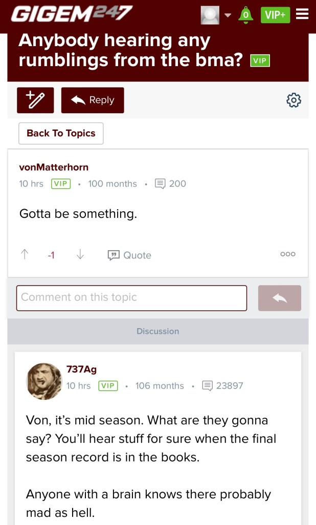This screenshot has width=316, height=525.
Task: Expand the user account dropdown arrow
Action: pos(228,15)
